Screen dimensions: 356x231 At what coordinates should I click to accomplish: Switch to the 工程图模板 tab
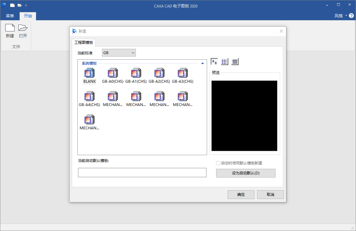click(83, 43)
